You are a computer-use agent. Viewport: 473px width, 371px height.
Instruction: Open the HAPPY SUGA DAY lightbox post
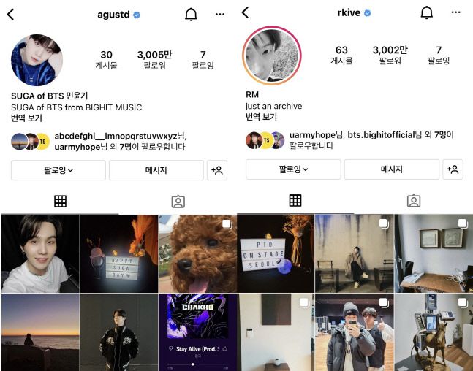pos(119,253)
